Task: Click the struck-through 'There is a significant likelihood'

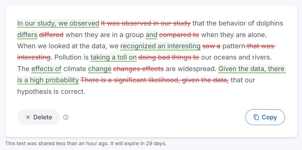Action: (129, 80)
